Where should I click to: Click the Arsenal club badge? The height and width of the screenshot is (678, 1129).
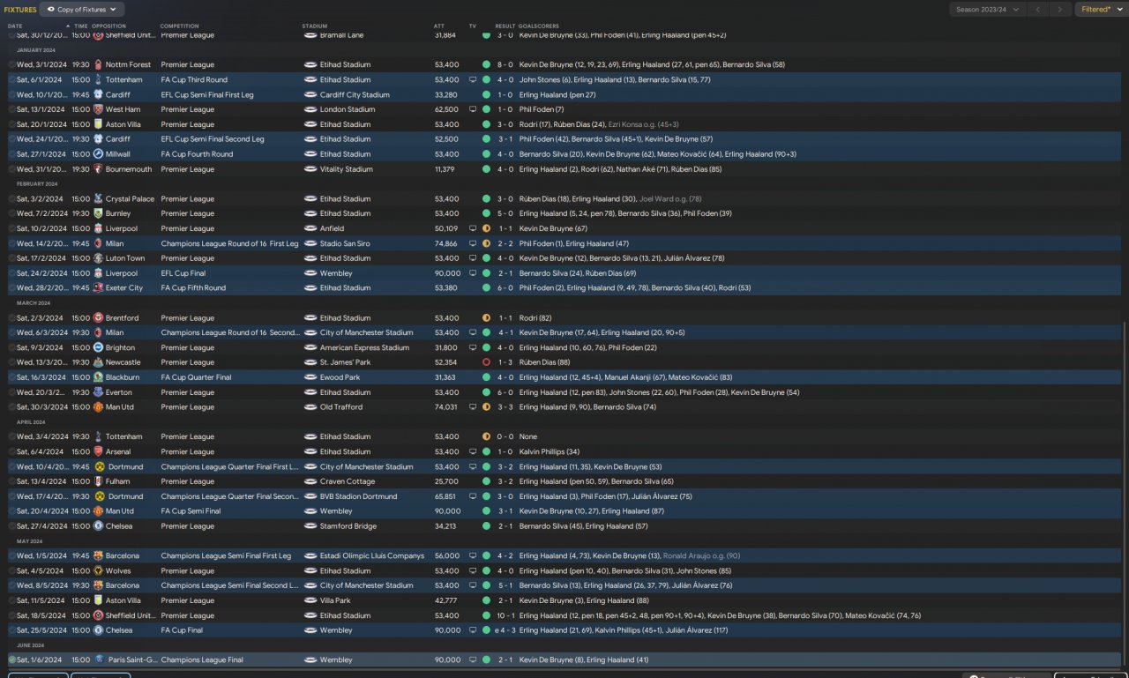coord(98,451)
